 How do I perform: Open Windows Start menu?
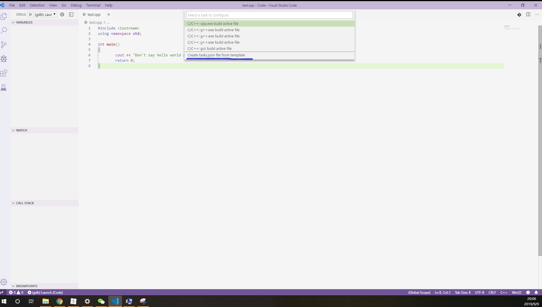[4, 301]
